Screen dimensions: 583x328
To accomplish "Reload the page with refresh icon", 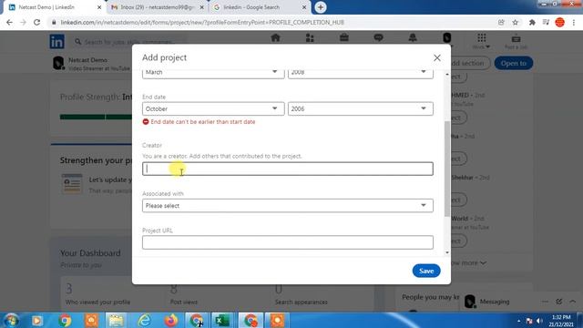I will pyautogui.click(x=36, y=22).
